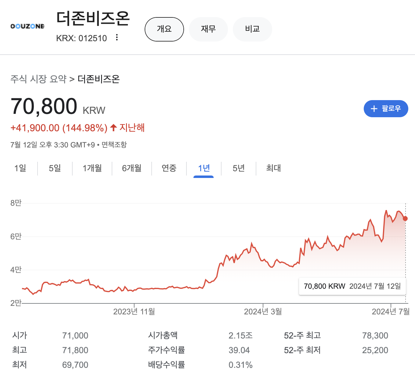Click the 70,800 KRW chart tooltip
Image resolution: width=415 pixels, height=373 pixels.
pos(352,286)
